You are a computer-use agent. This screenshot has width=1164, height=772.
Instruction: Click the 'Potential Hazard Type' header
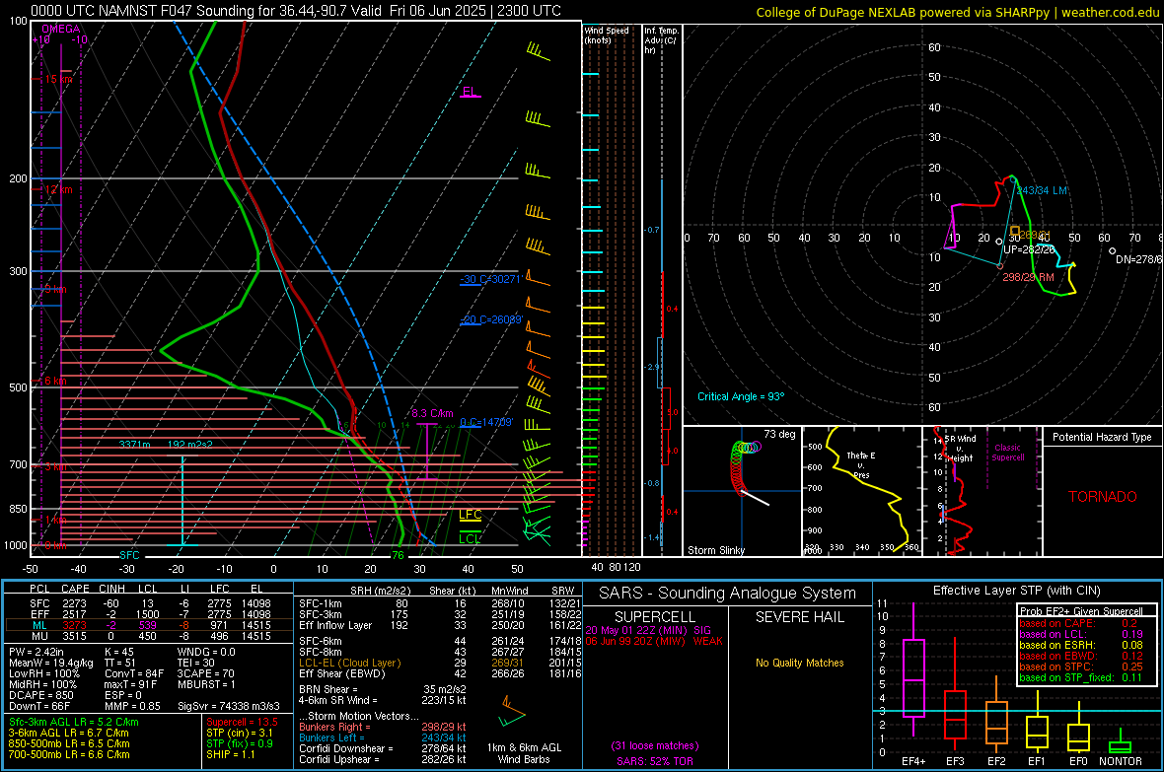1103,437
